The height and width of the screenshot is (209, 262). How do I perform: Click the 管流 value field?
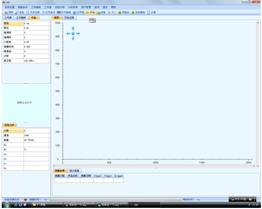click(36, 24)
